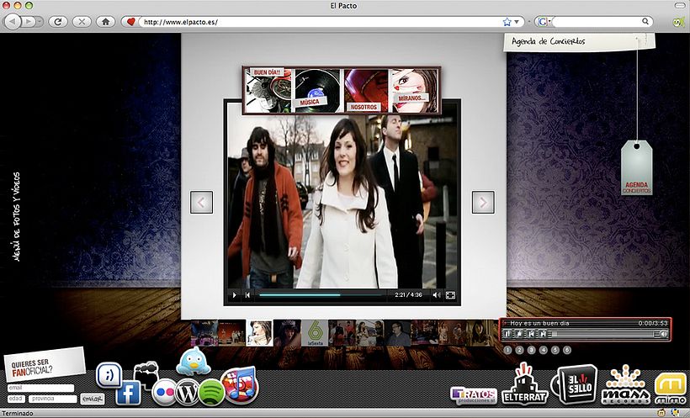This screenshot has height=418, width=690.
Task: Open the iTunes music note icon
Action: (240, 384)
